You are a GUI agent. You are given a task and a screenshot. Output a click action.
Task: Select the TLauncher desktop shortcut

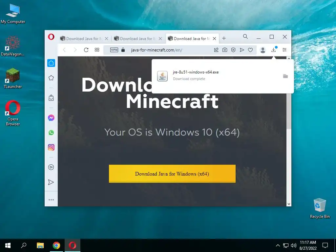[x=13, y=78]
